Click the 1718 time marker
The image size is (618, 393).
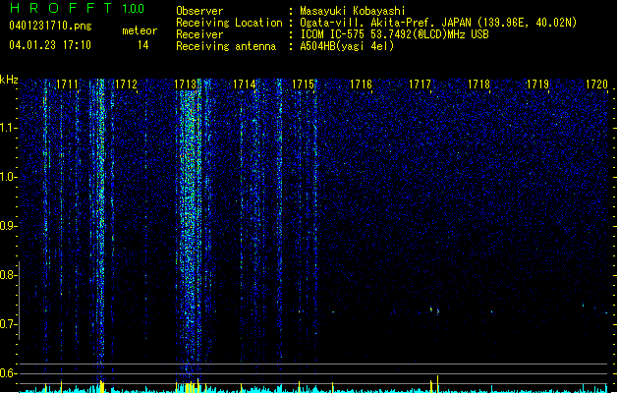[x=478, y=84]
